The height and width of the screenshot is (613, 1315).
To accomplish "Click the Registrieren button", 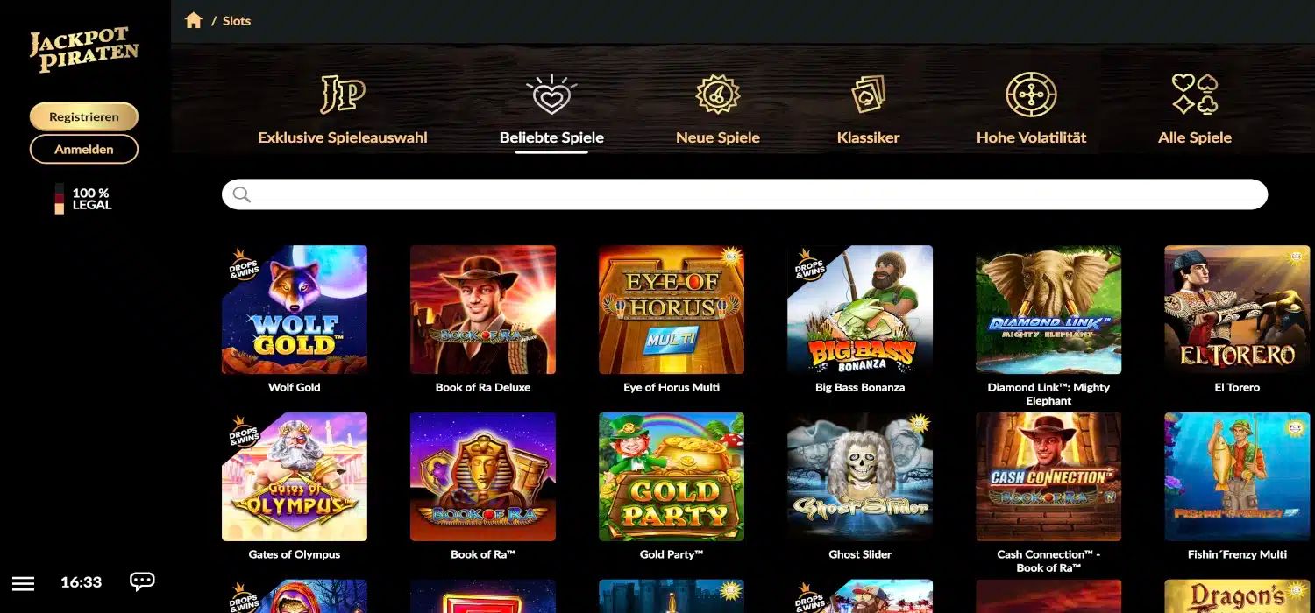I will click(x=84, y=116).
